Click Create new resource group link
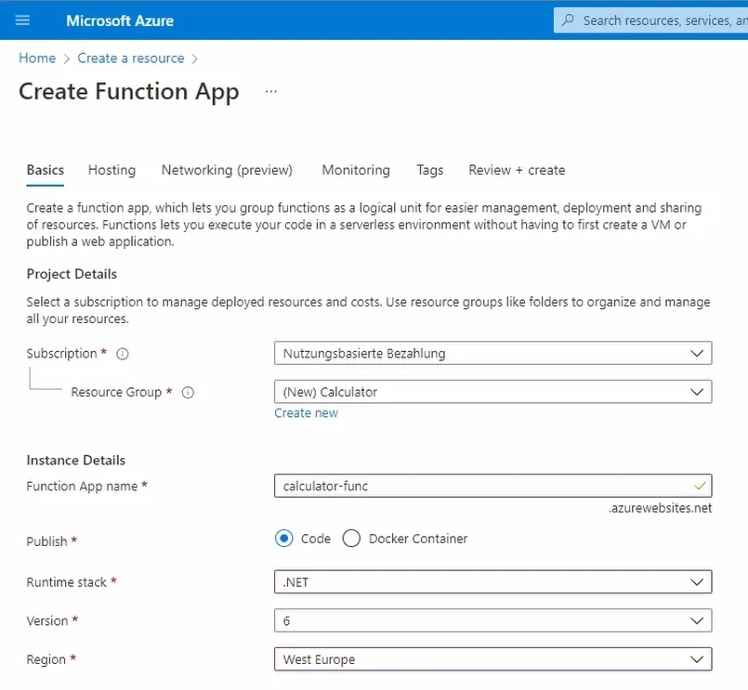The height and width of the screenshot is (690, 748). (x=306, y=413)
